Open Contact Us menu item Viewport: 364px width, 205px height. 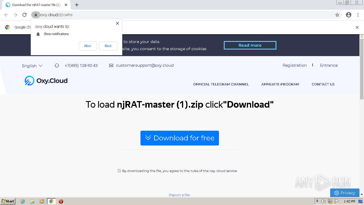[323, 84]
